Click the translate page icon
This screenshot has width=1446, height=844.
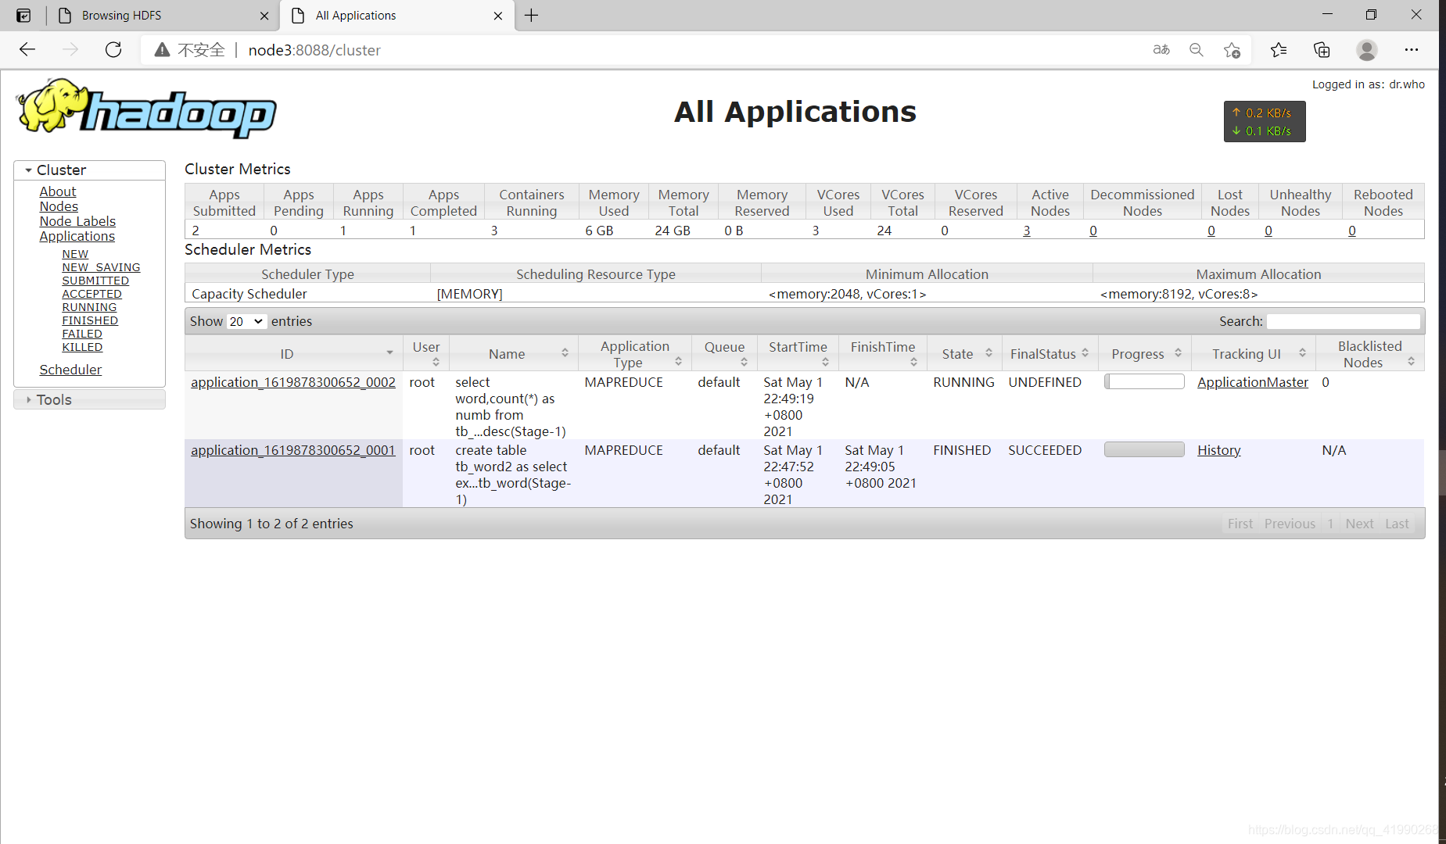point(1161,50)
